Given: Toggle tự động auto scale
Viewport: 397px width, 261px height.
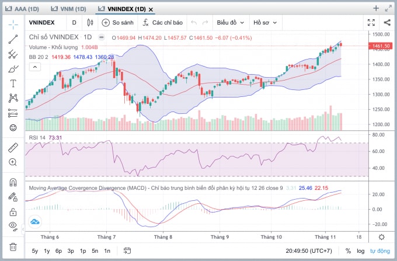Looking at the screenshot, I should 380,251.
